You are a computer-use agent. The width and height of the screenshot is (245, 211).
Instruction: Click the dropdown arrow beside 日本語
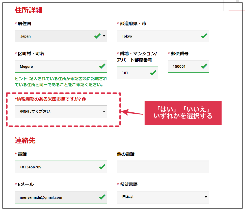(206, 197)
